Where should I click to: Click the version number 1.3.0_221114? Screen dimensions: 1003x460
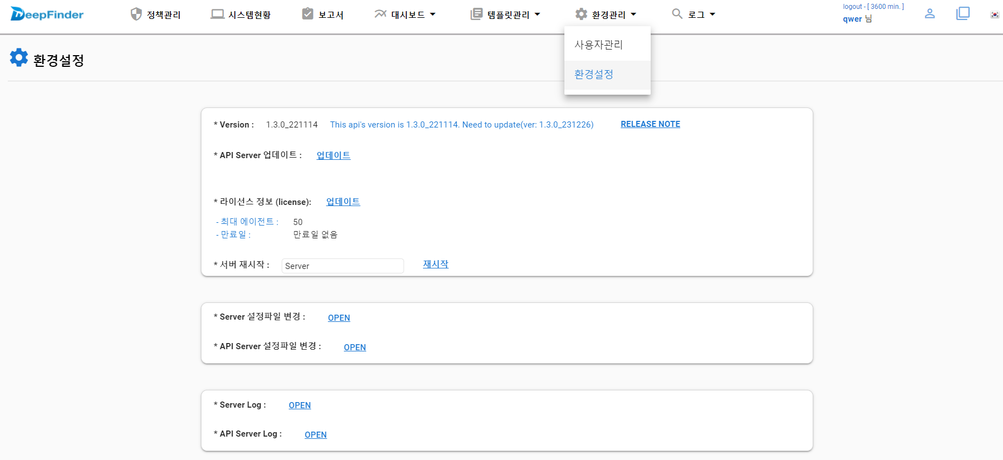(x=292, y=125)
